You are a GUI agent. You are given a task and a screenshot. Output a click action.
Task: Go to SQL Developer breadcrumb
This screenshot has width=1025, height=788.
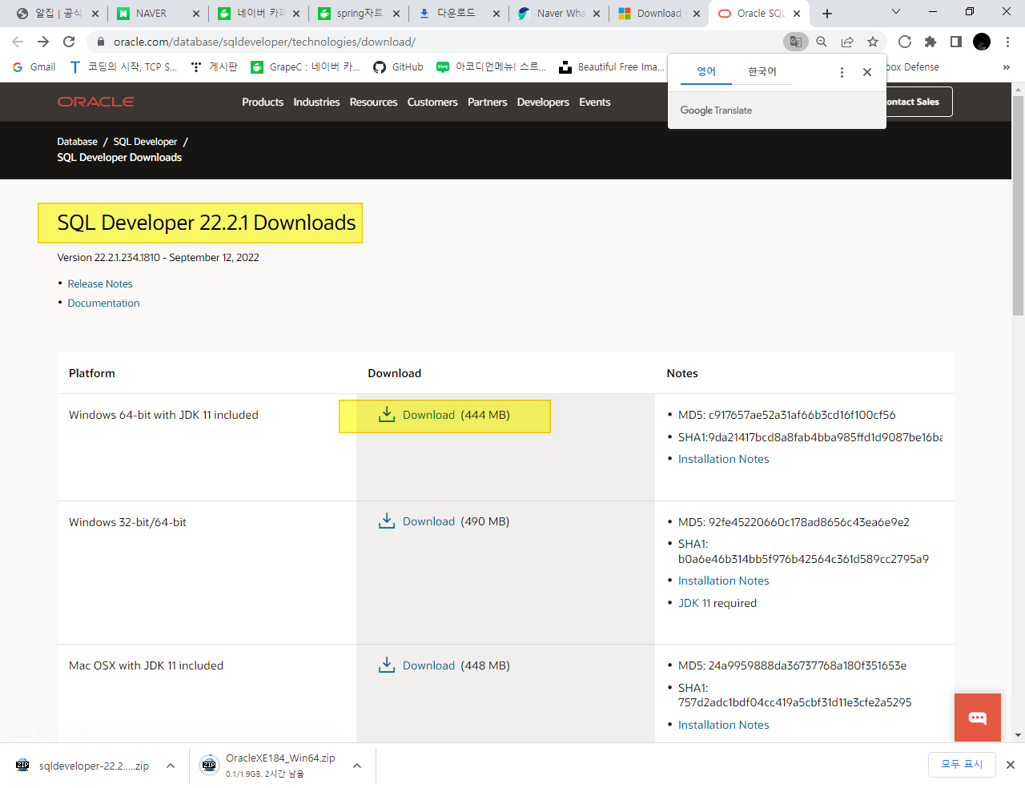tap(145, 142)
